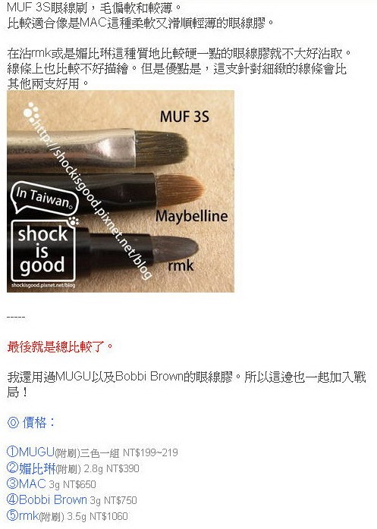Viewport: 377px width, 529px height.
Task: Click the 'shock is good' logo badge
Action: click(43, 251)
